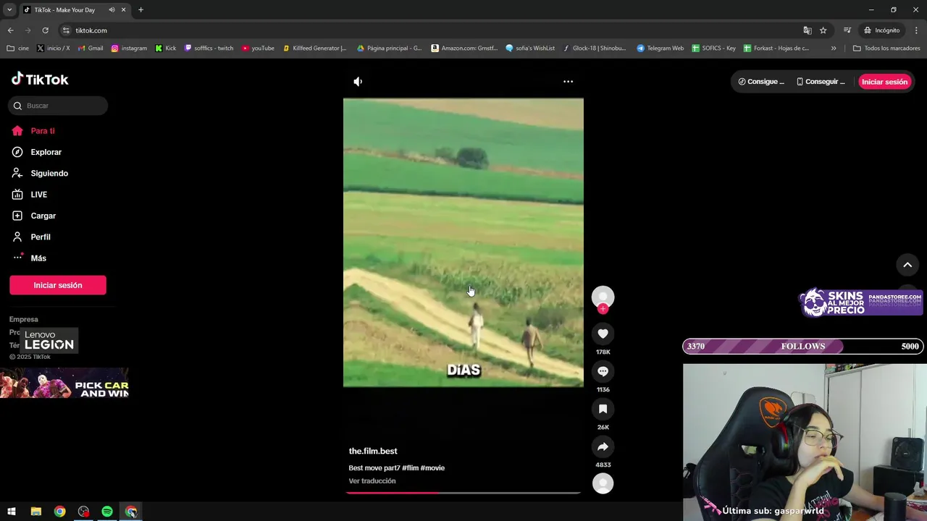Share the video using the arrow icon
The width and height of the screenshot is (927, 521).
coord(603,446)
